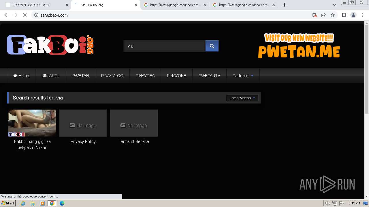Click the Terms of Service link

pos(134,141)
